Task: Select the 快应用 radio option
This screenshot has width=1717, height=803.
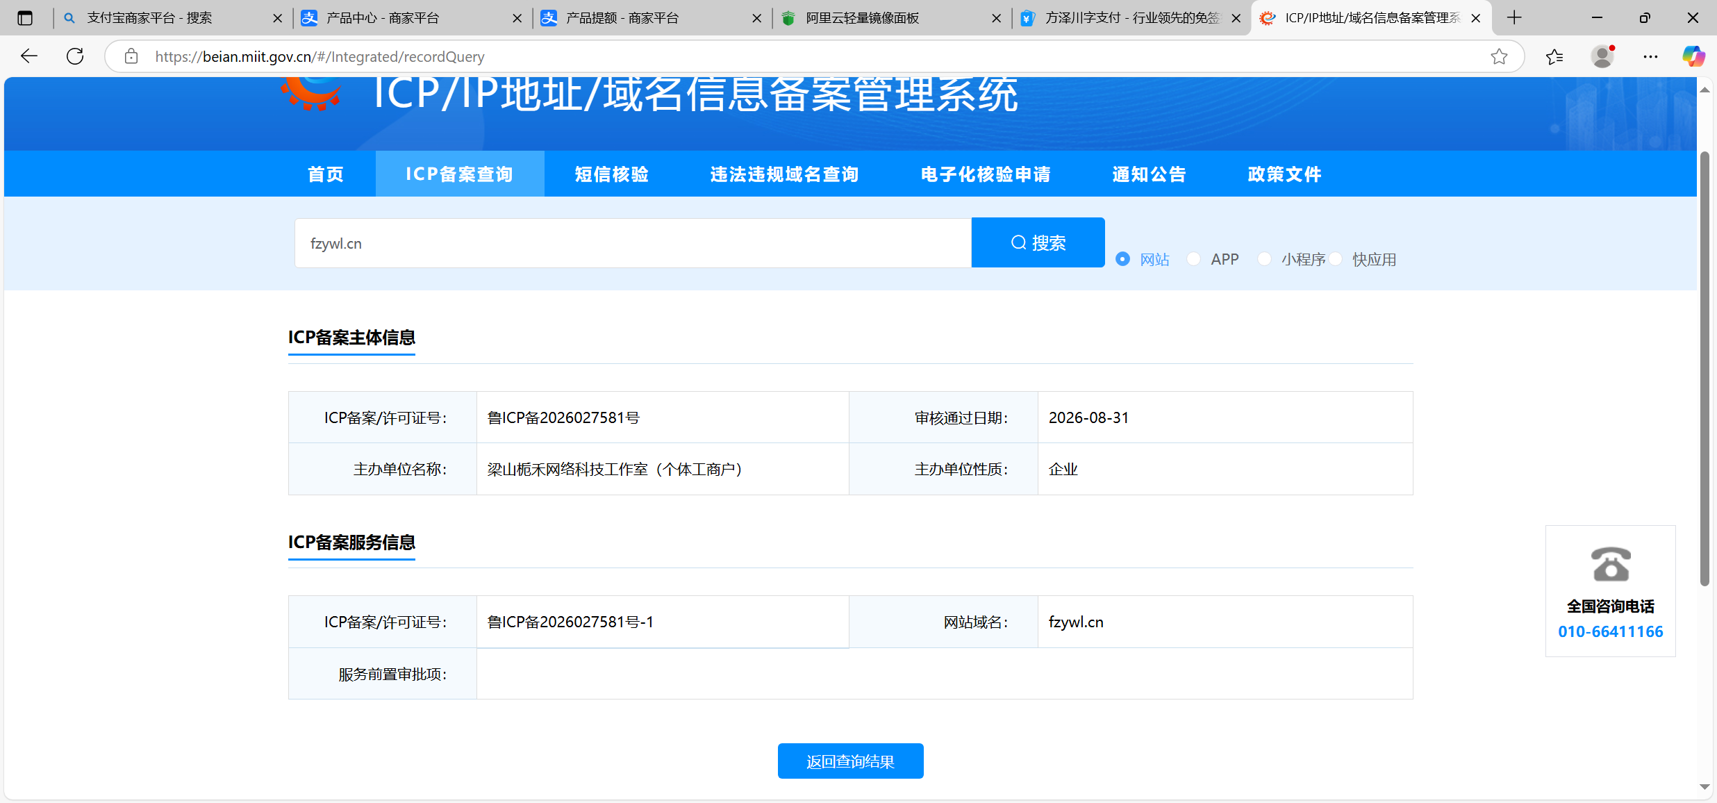Action: [1335, 259]
